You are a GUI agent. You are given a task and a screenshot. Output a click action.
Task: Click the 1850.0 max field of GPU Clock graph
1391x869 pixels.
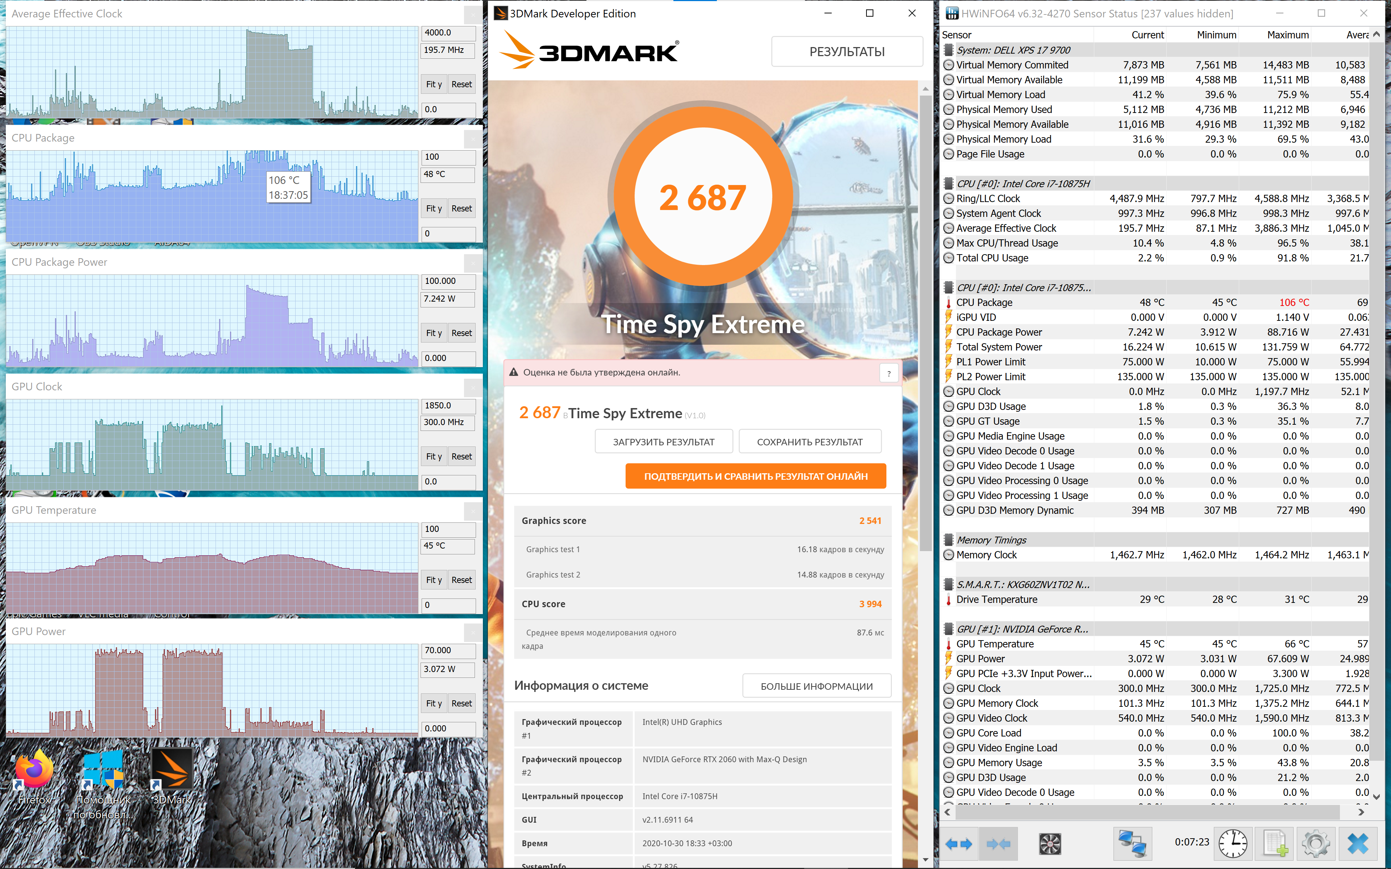(448, 406)
